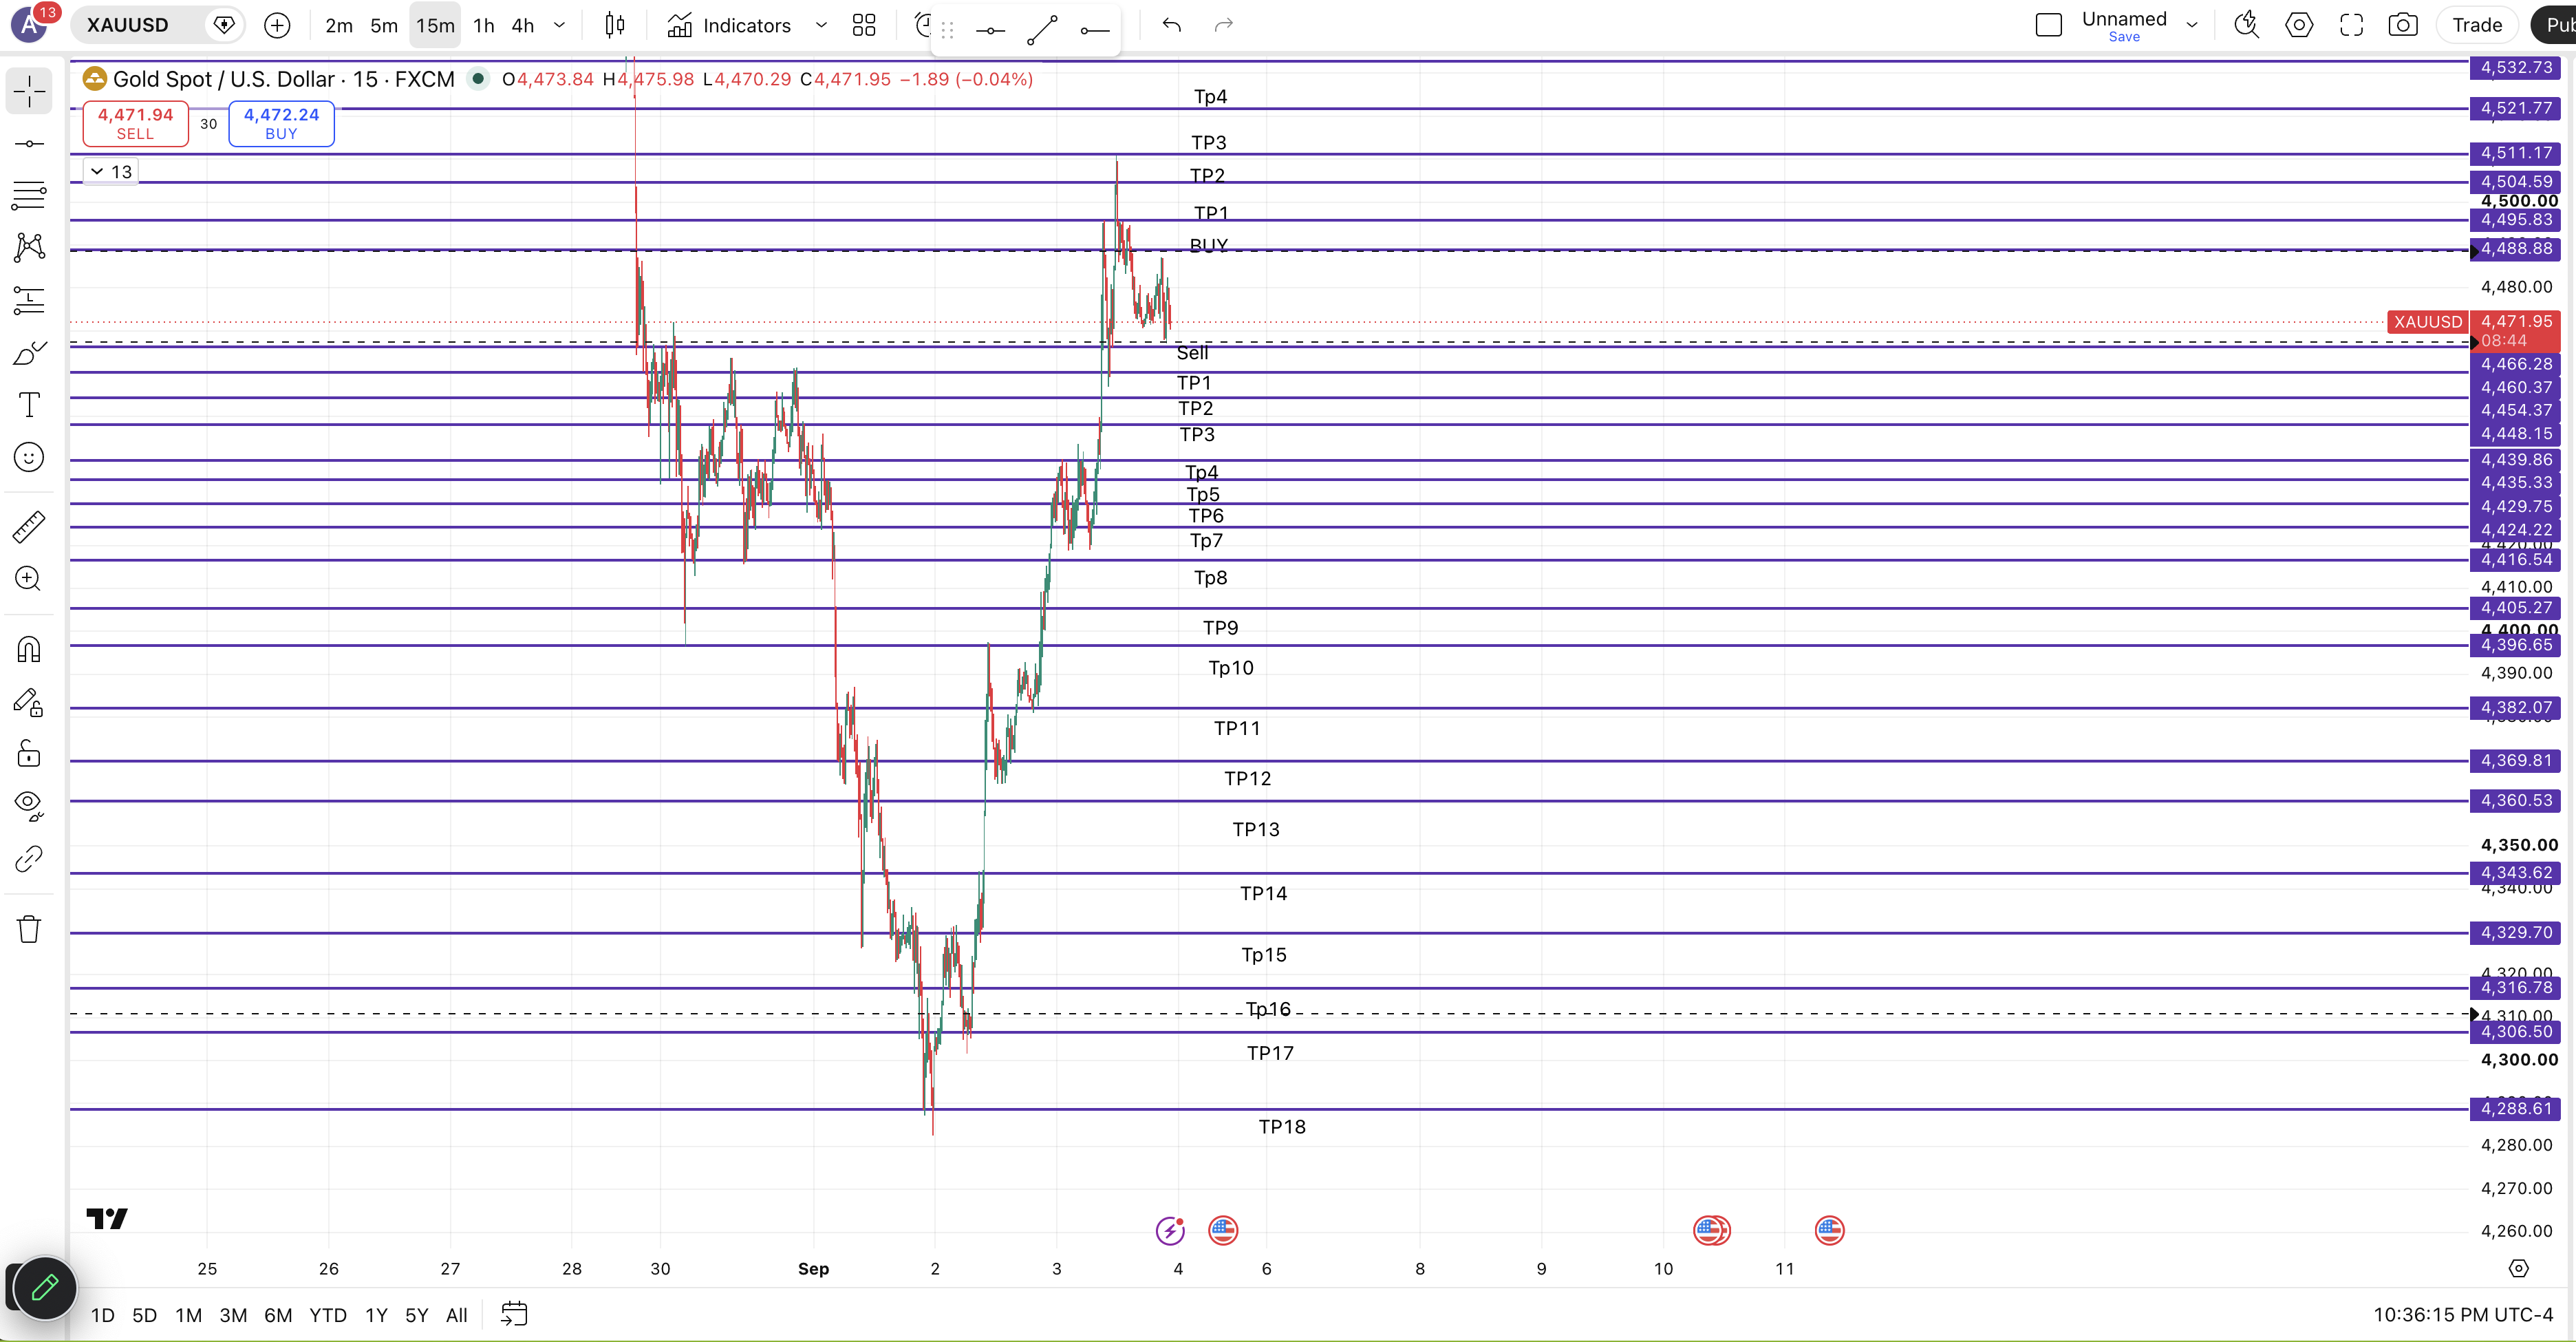Open Fibonacci and Gann tools
This screenshot has height=1342, width=2576.
29,195
